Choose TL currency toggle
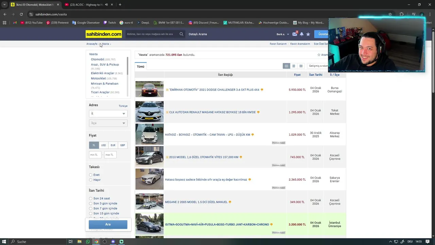 94,145
